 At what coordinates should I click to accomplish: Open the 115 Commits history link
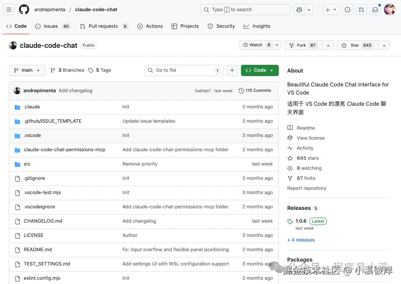click(255, 91)
